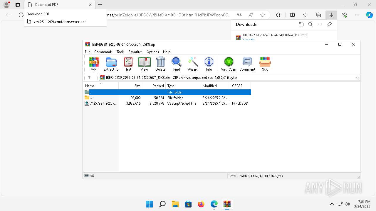Select the 74257297_2025 VBScript file

(x=167, y=103)
